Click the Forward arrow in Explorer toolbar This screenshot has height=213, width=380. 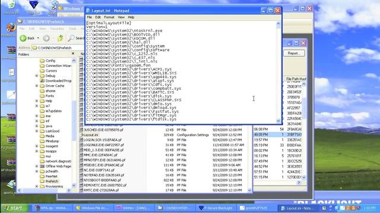click(46, 38)
